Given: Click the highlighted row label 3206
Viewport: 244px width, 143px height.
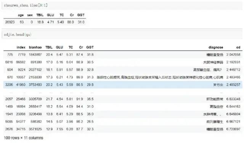Looking at the screenshot, I should coord(9,85).
